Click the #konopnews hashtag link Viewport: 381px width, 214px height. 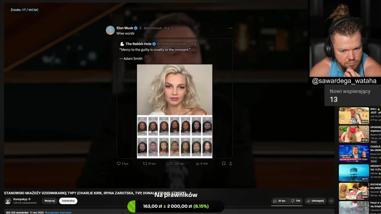click(x=52, y=213)
